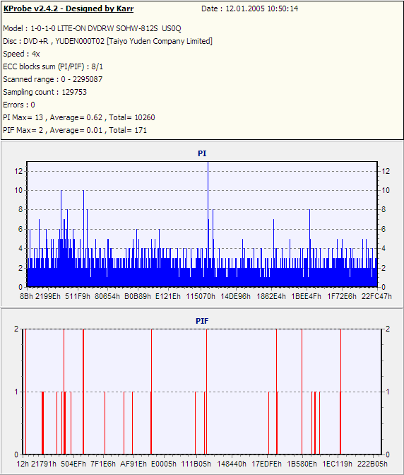Click the PIF chart title
The height and width of the screenshot is (475, 404).
[x=202, y=321]
